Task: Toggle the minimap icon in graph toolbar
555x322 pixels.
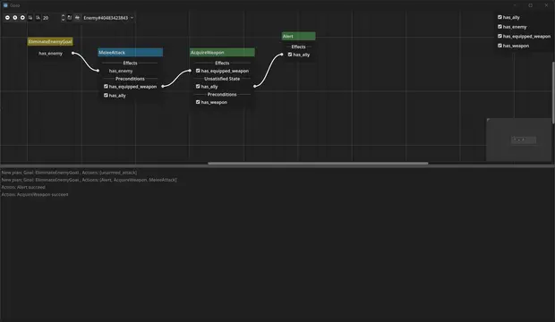Action: [70, 17]
